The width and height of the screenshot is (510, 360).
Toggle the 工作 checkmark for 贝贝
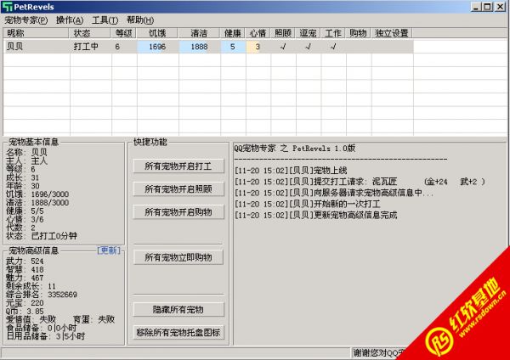tap(333, 47)
